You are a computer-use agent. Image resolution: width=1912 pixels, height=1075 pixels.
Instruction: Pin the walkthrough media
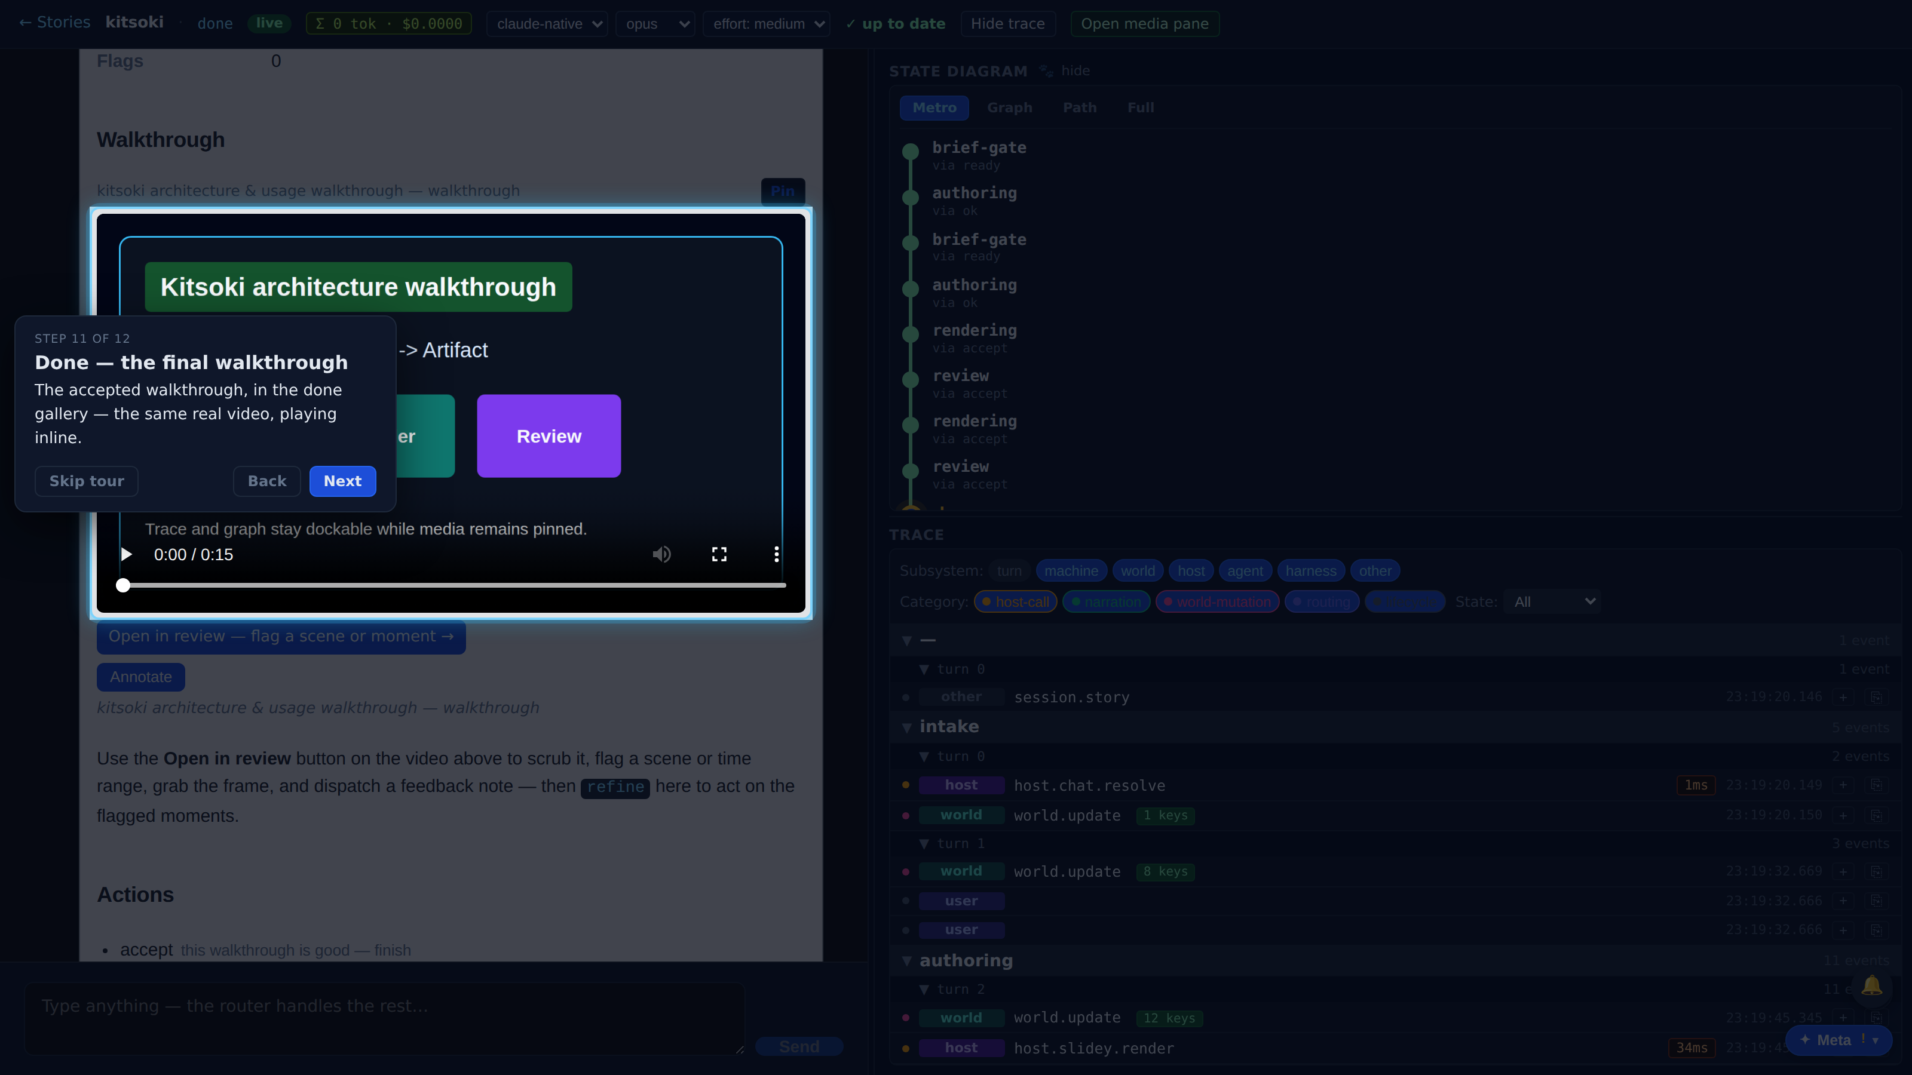click(782, 191)
